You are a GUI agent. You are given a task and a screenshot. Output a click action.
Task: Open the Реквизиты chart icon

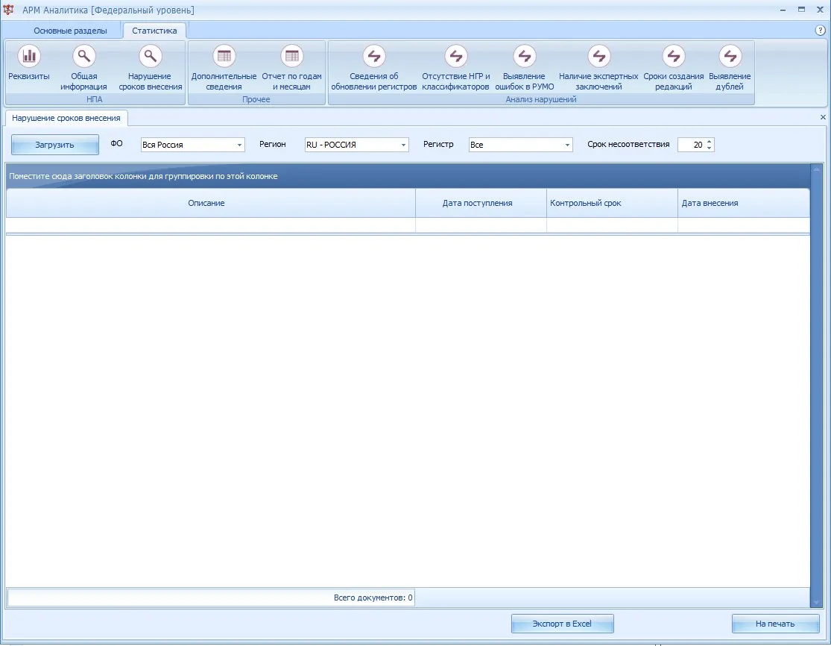(x=28, y=56)
